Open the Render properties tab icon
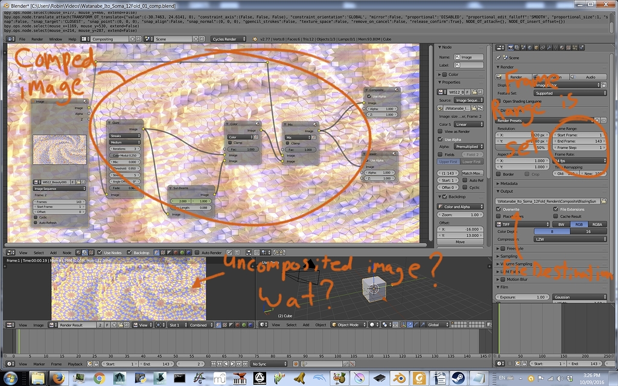The height and width of the screenshot is (386, 618). [511, 47]
